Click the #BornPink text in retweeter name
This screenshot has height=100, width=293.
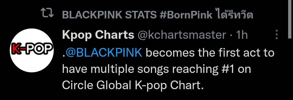(186, 15)
